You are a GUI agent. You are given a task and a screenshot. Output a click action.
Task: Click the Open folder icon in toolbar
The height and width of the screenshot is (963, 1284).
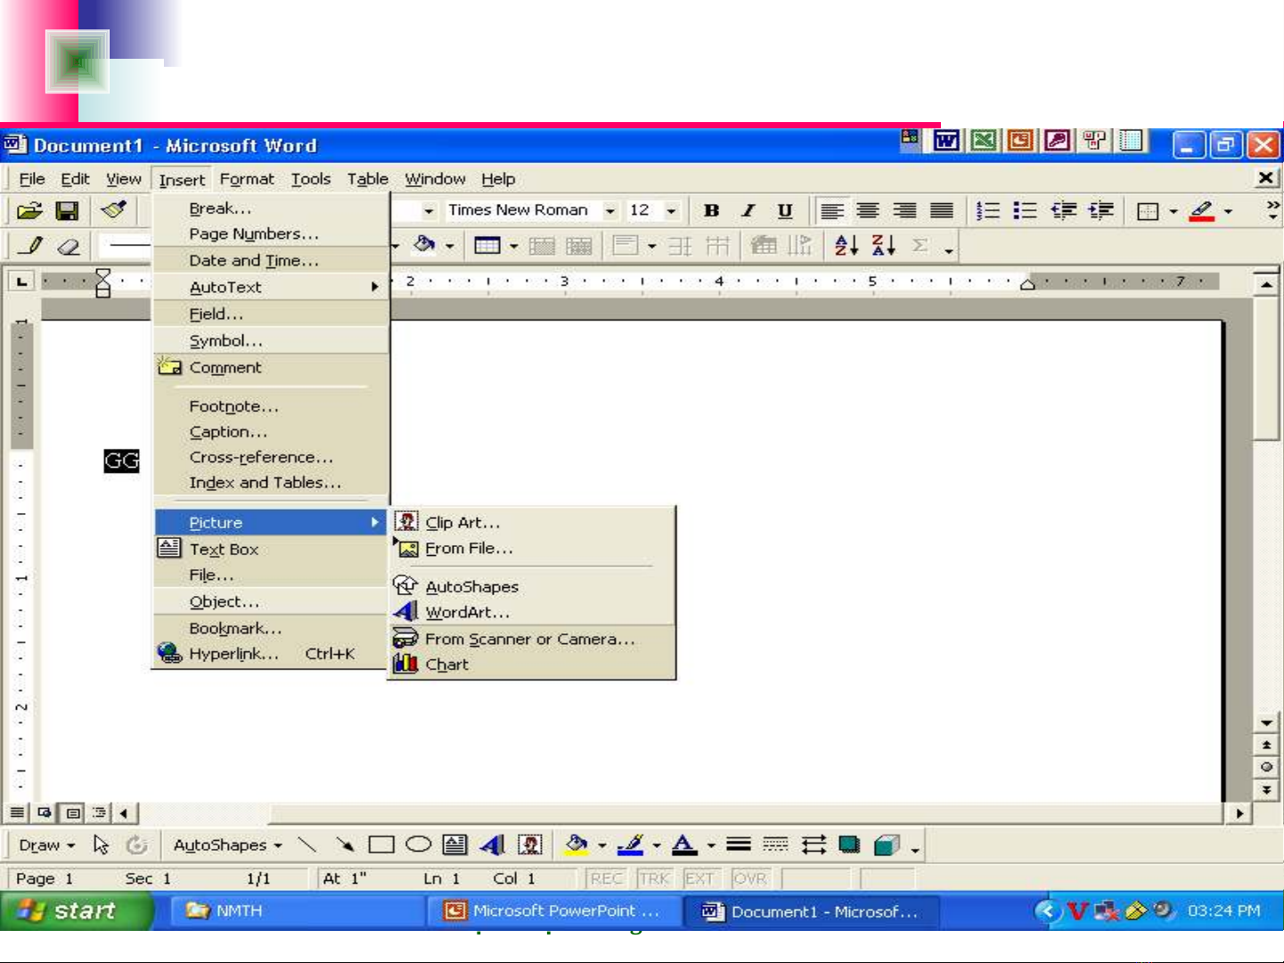[29, 211]
